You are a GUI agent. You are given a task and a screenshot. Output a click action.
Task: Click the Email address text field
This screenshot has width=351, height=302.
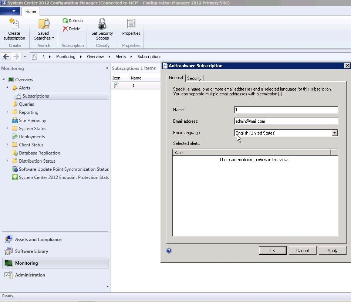point(286,121)
